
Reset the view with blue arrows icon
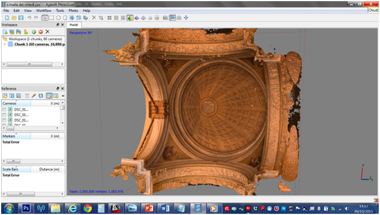186,18
